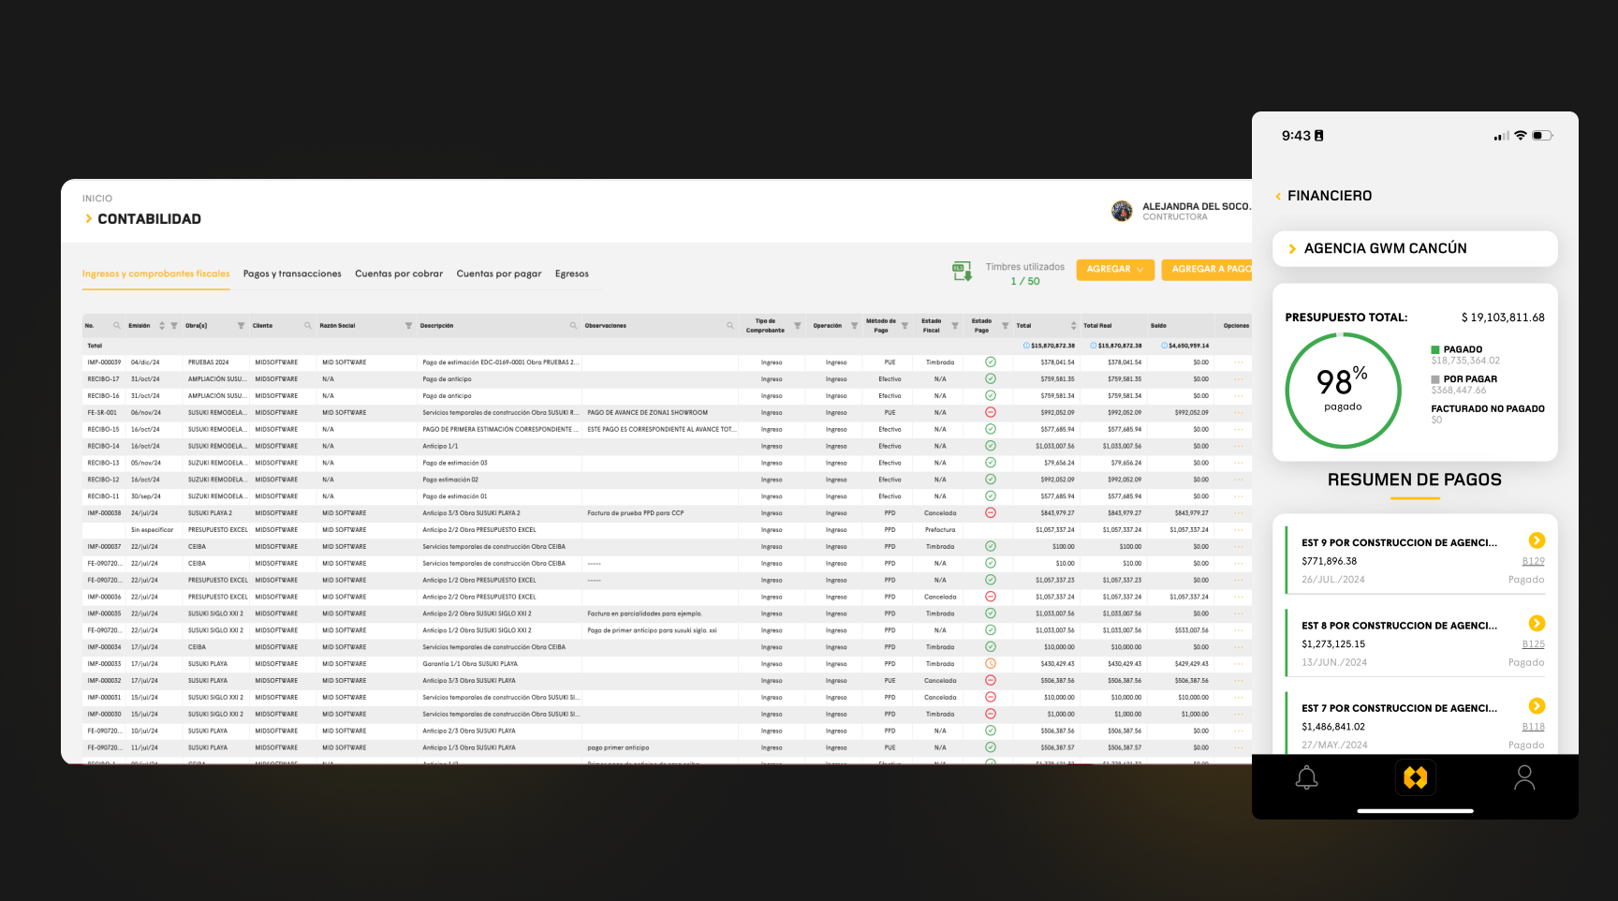Open EST 9 payment yellow arrow
Image resolution: width=1618 pixels, height=901 pixels.
coord(1537,540)
